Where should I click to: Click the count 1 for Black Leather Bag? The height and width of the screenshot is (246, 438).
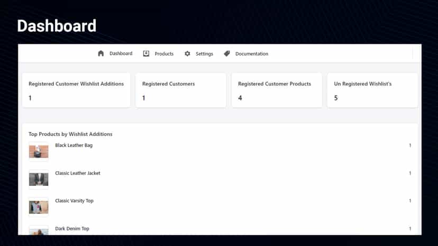(410, 145)
